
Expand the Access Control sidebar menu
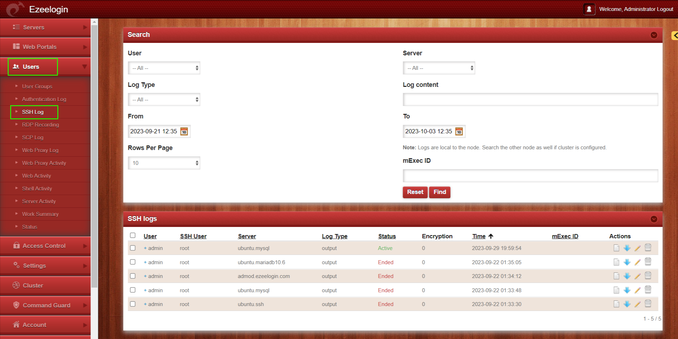(x=45, y=246)
